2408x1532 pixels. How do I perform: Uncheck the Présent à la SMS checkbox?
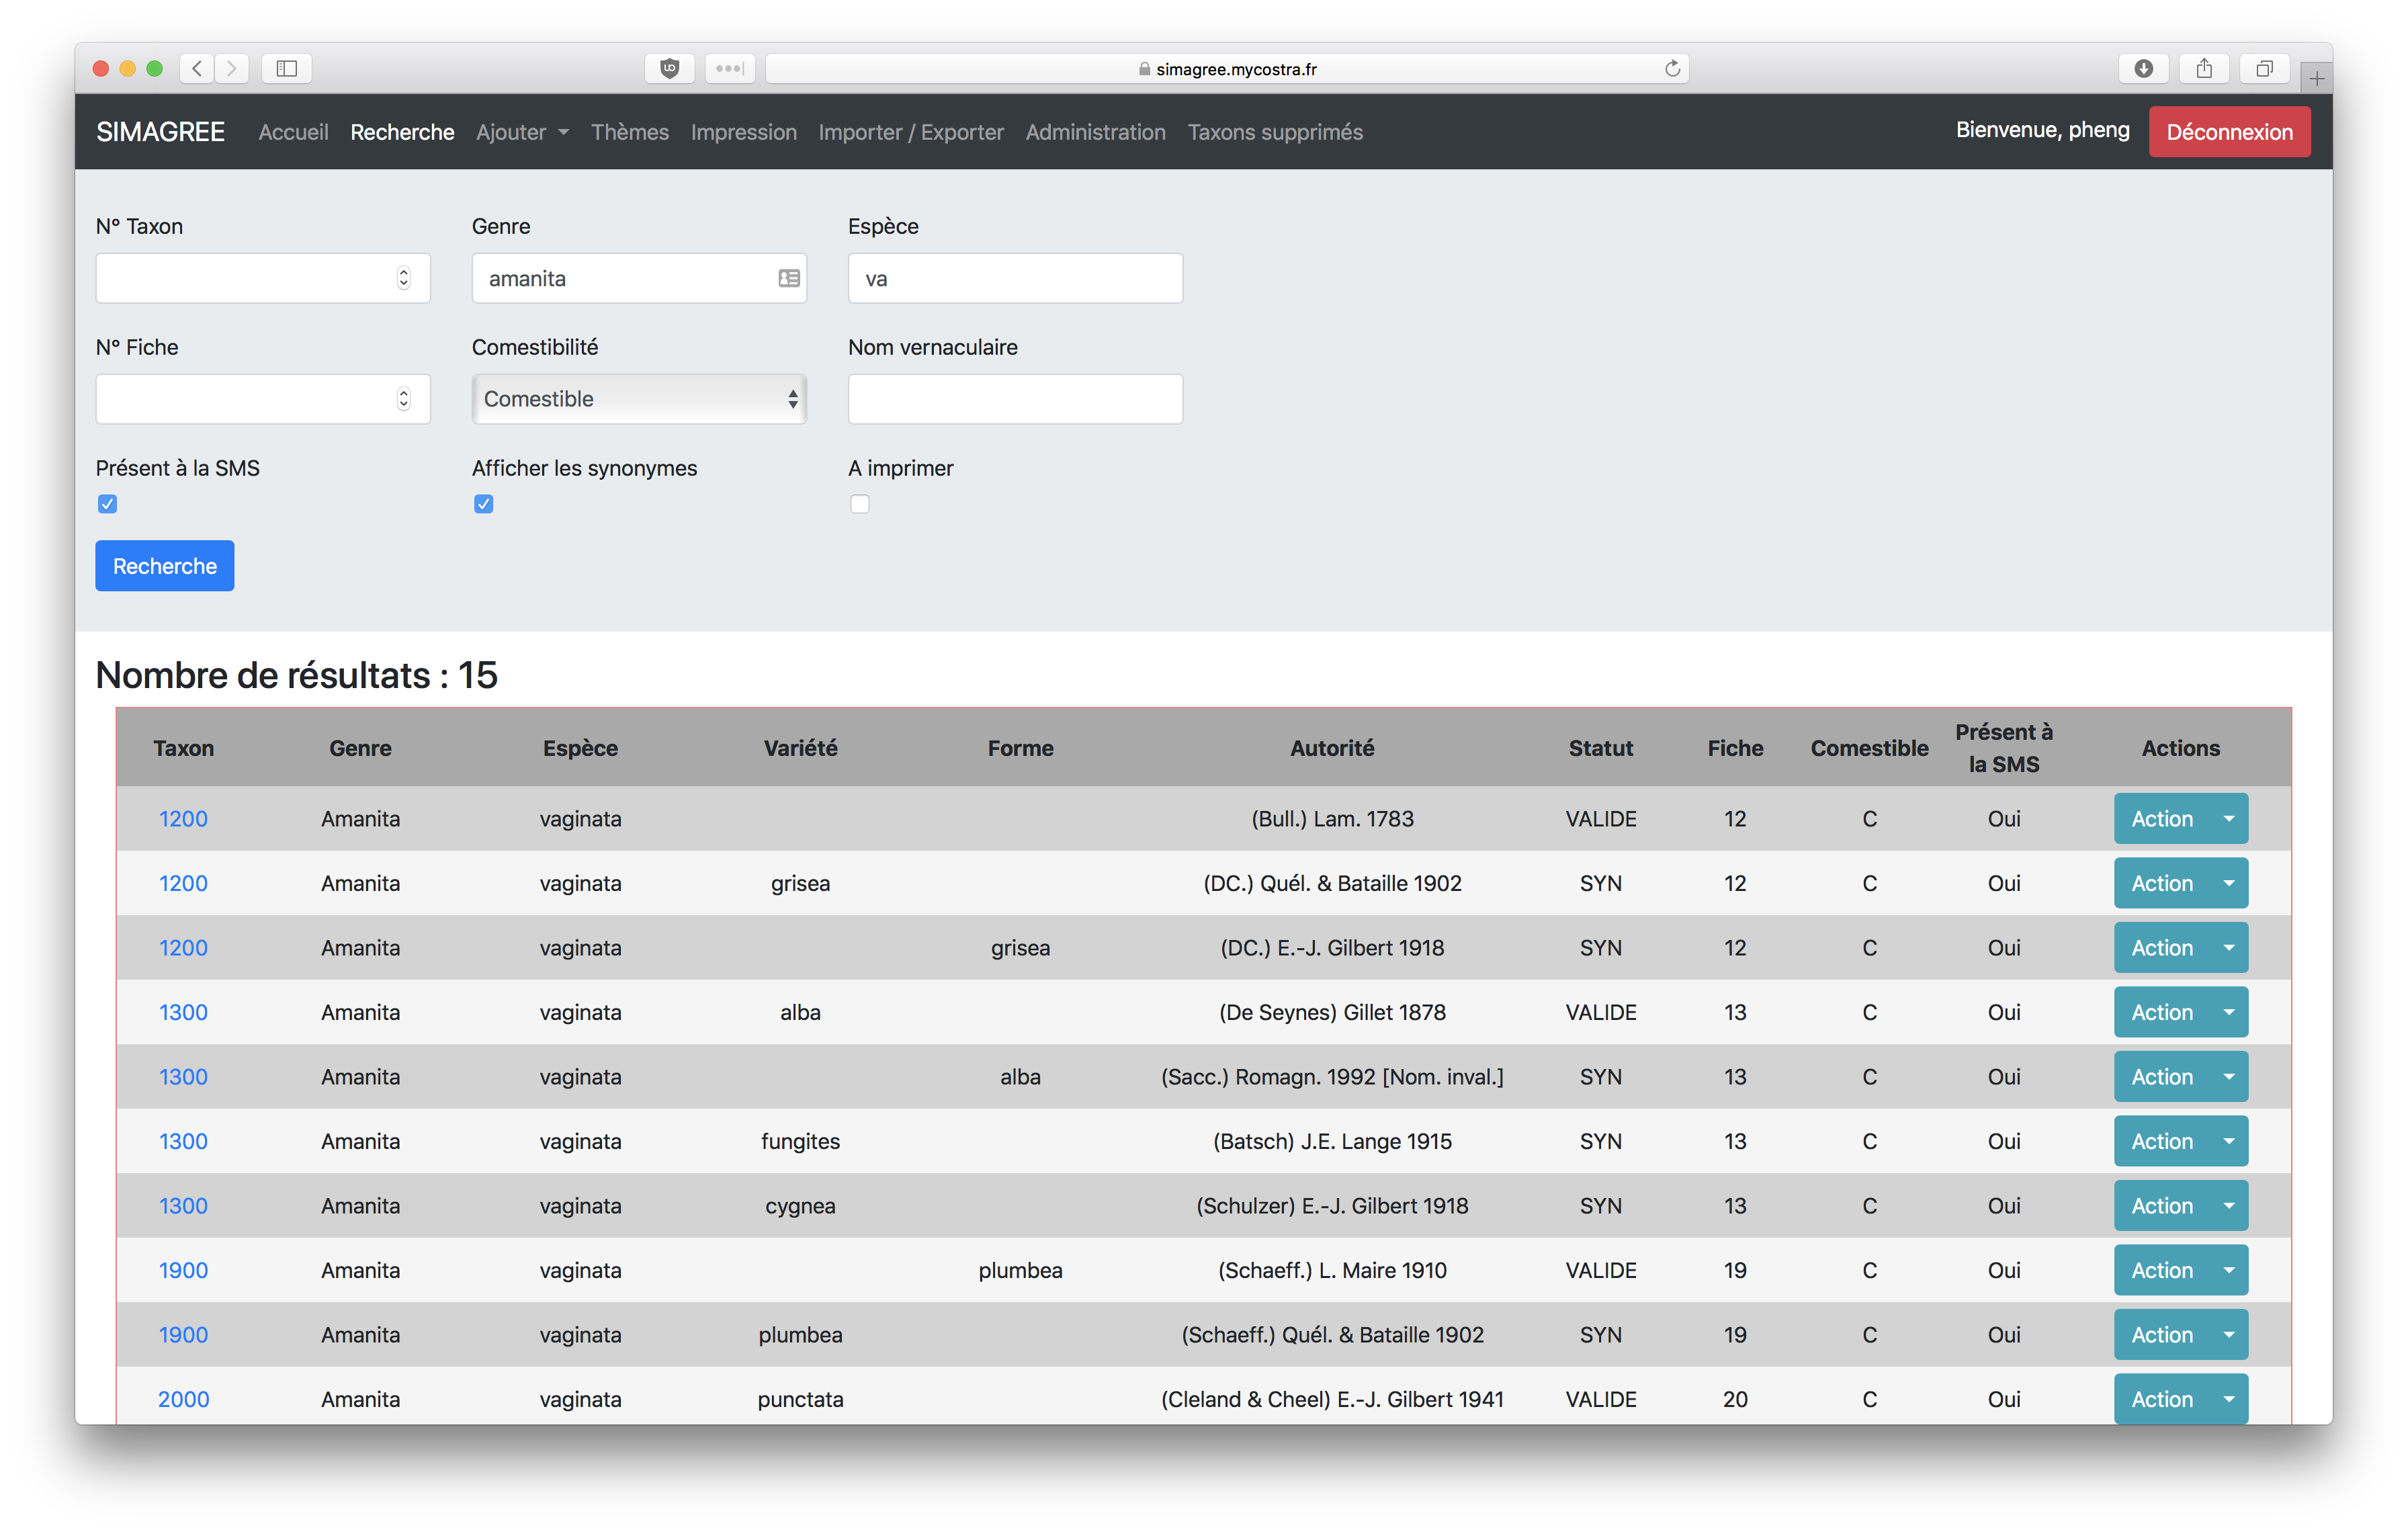click(107, 504)
